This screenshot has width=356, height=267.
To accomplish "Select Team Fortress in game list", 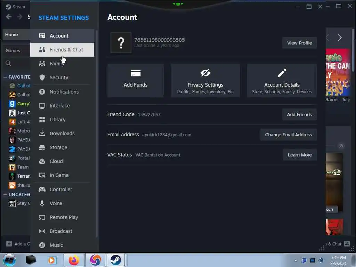I will (x=19, y=167).
